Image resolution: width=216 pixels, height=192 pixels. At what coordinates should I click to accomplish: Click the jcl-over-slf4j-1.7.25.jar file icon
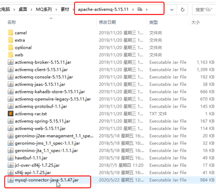click(11, 165)
